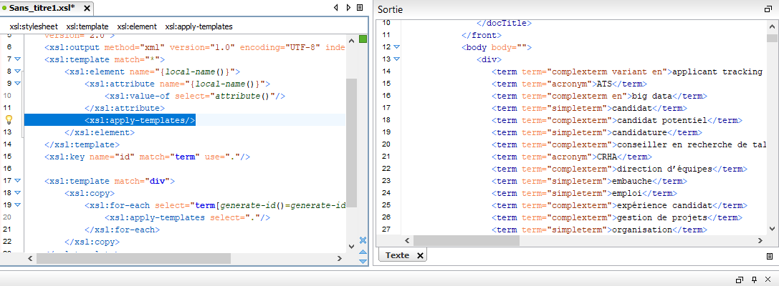
Task: Click Sortie horizontal scrollbar thumb
Action: tap(466, 240)
